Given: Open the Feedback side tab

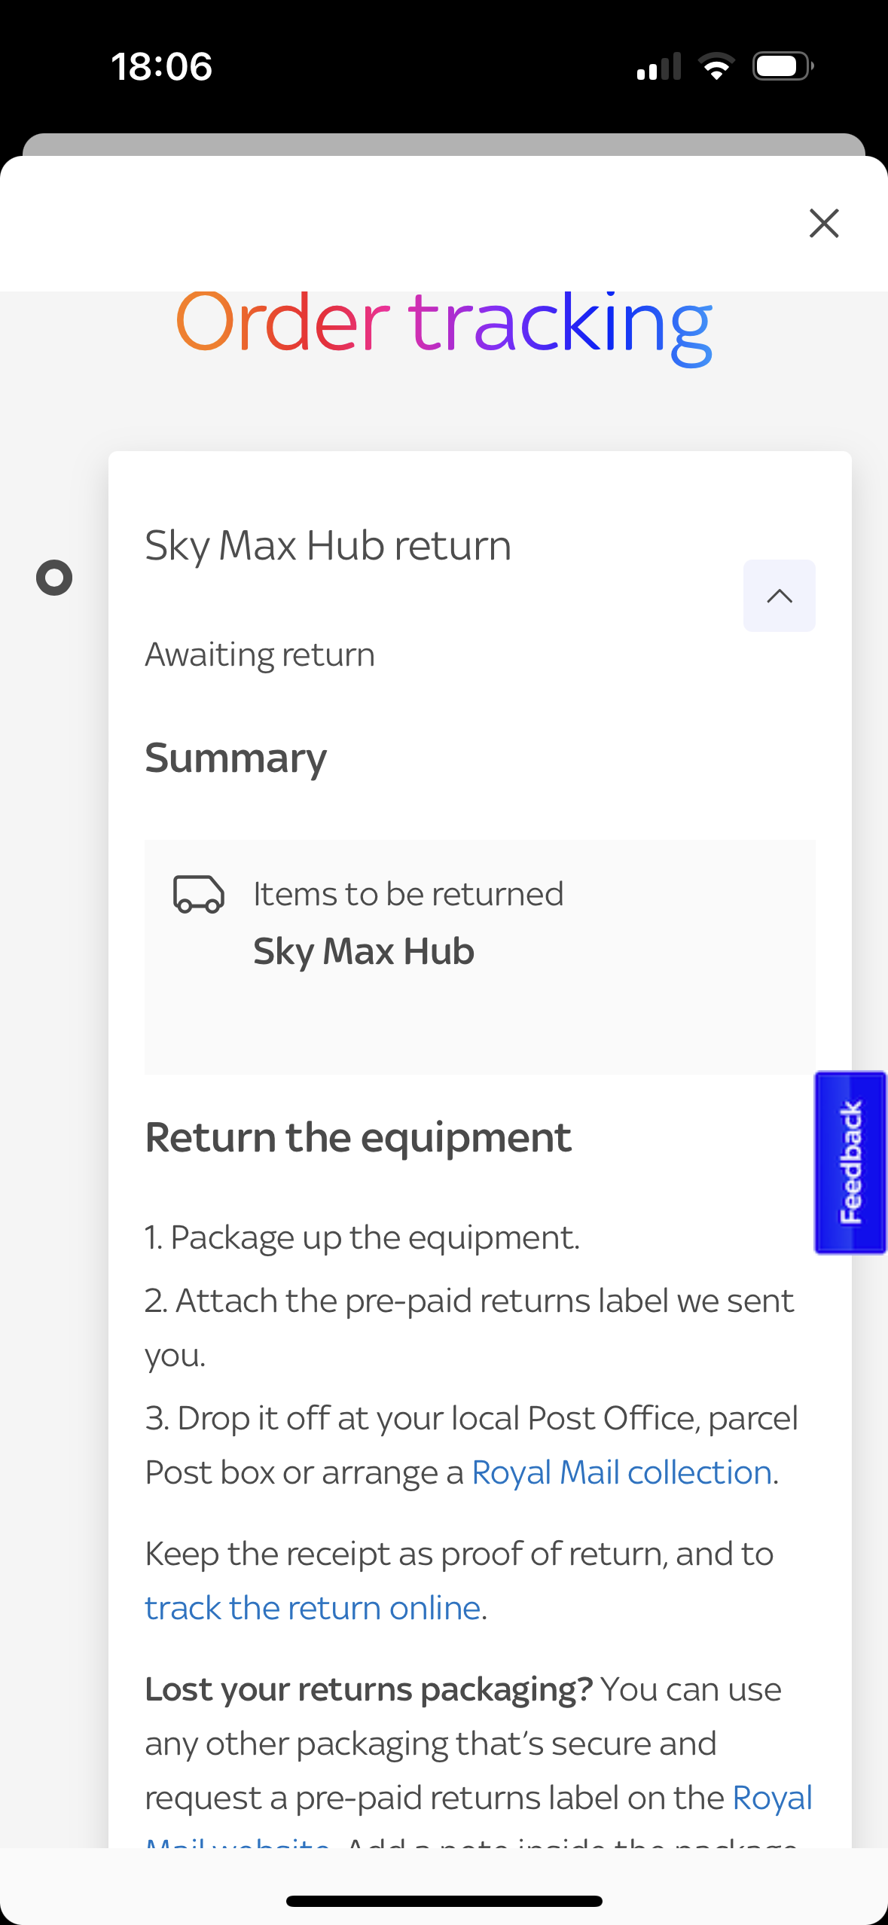Looking at the screenshot, I should (x=850, y=1162).
